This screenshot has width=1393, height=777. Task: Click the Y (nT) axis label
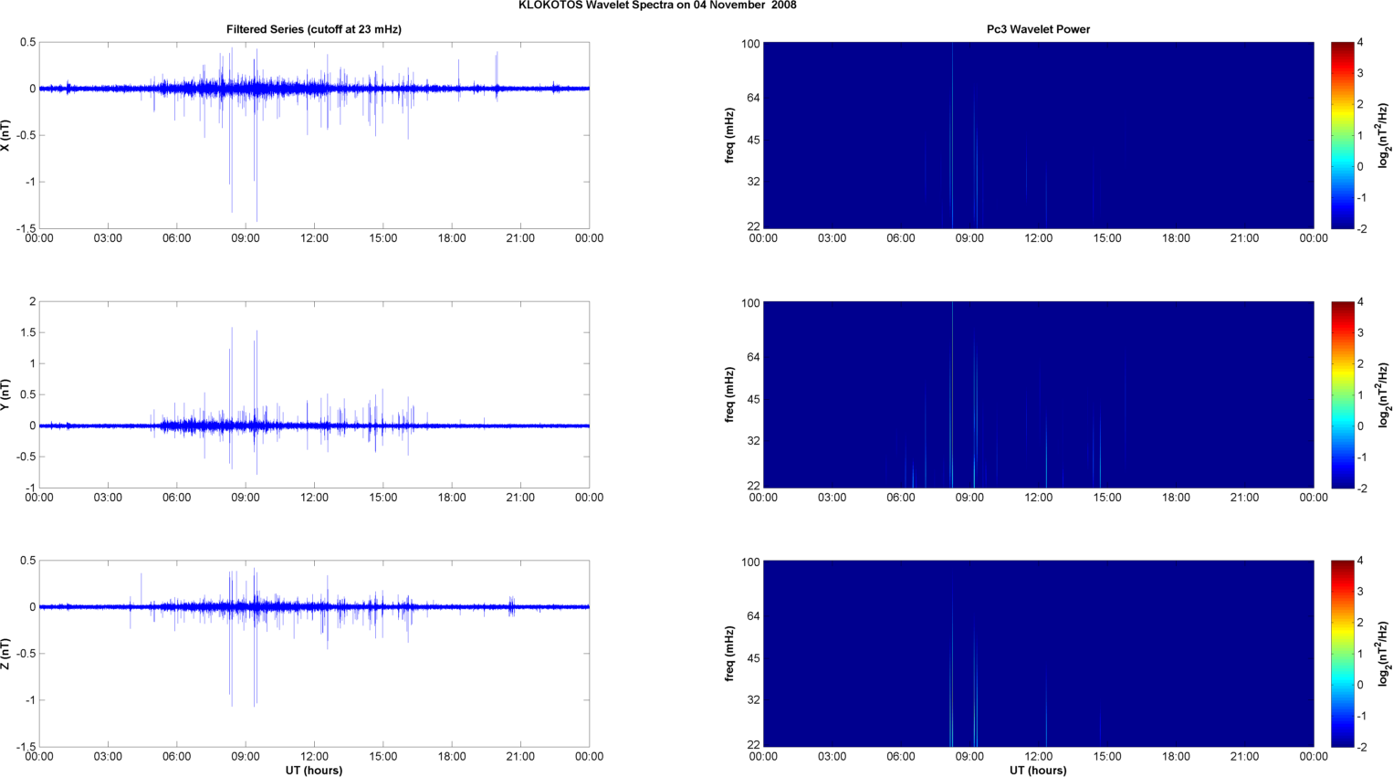click(x=5, y=394)
